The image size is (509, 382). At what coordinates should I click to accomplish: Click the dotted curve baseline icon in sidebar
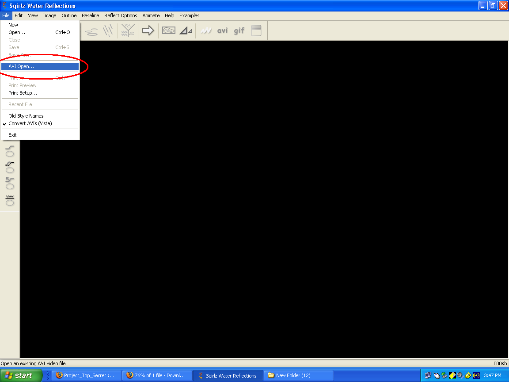tap(10, 164)
